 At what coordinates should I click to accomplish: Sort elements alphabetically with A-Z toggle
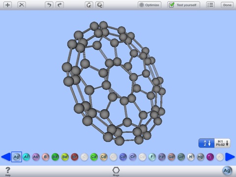206,143
